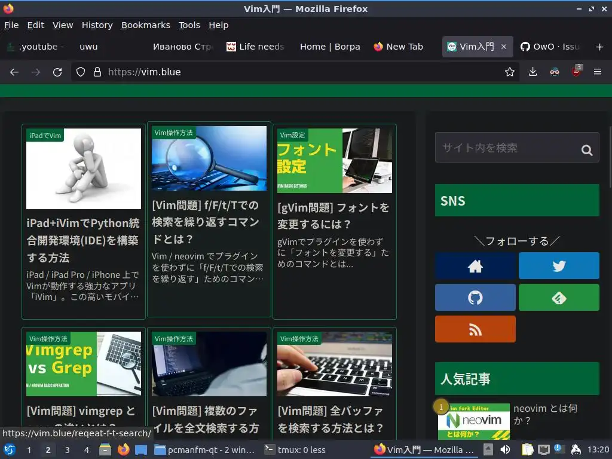Open the History menu
This screenshot has height=459, width=612.
(97, 25)
